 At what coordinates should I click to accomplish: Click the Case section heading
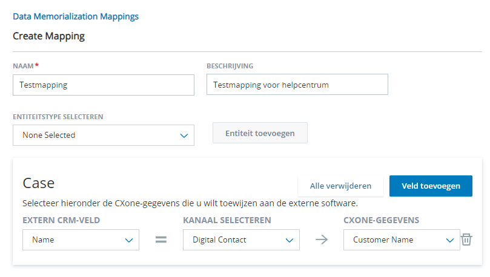pyautogui.click(x=39, y=183)
